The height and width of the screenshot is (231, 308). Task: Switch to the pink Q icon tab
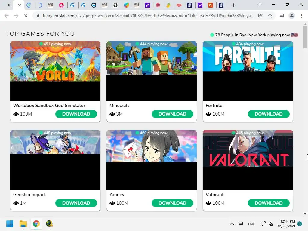tap(61, 5)
